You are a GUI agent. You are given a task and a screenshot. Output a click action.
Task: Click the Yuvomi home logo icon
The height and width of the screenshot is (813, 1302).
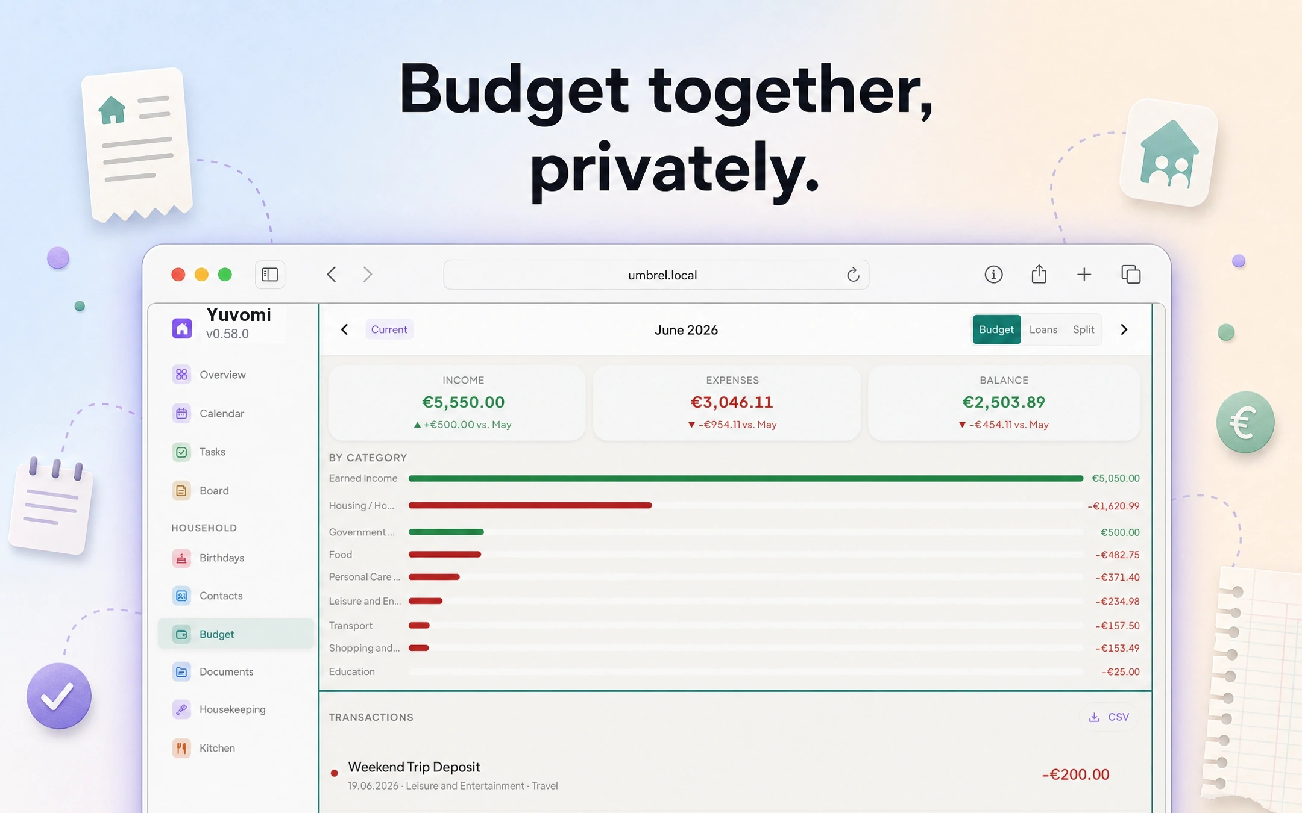pyautogui.click(x=181, y=328)
